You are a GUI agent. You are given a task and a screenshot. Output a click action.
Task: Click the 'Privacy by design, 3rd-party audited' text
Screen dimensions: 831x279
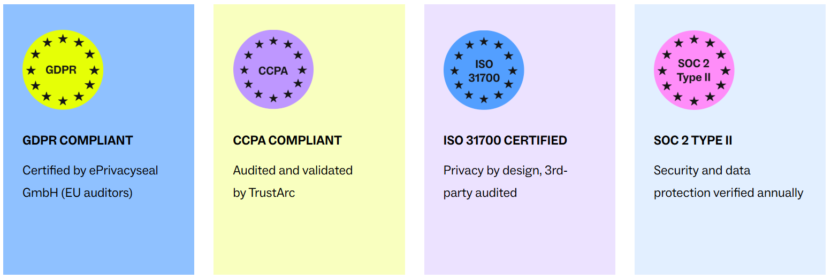click(x=505, y=181)
